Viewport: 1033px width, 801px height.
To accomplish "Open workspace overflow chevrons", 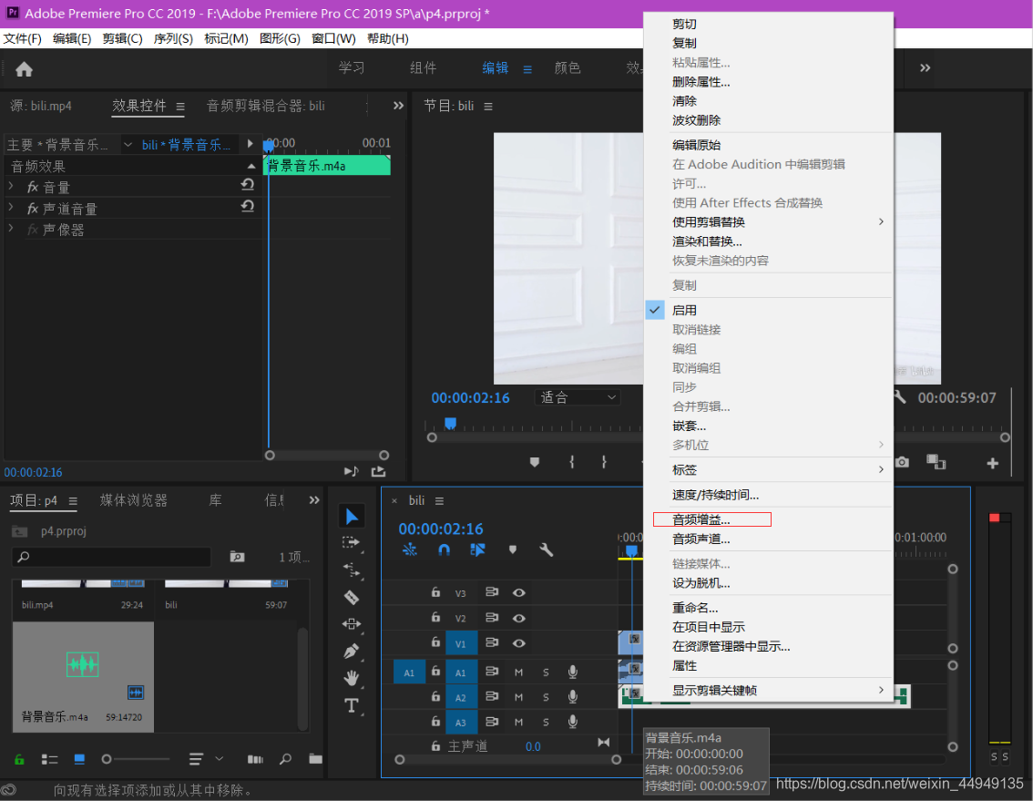I will (925, 68).
